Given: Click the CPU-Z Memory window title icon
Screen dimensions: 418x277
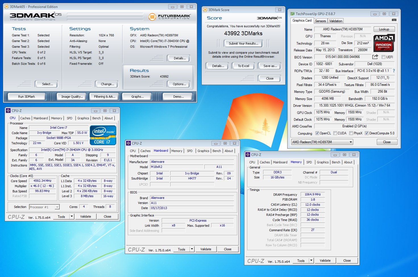Looking at the screenshot, I should [x=248, y=155].
